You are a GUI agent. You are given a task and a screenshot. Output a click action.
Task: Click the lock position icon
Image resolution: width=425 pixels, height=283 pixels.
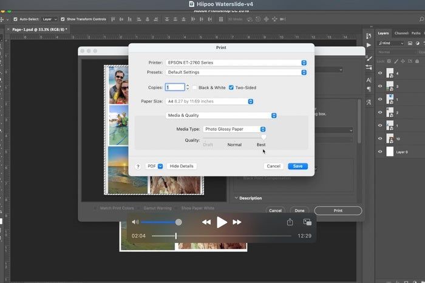[403, 61]
